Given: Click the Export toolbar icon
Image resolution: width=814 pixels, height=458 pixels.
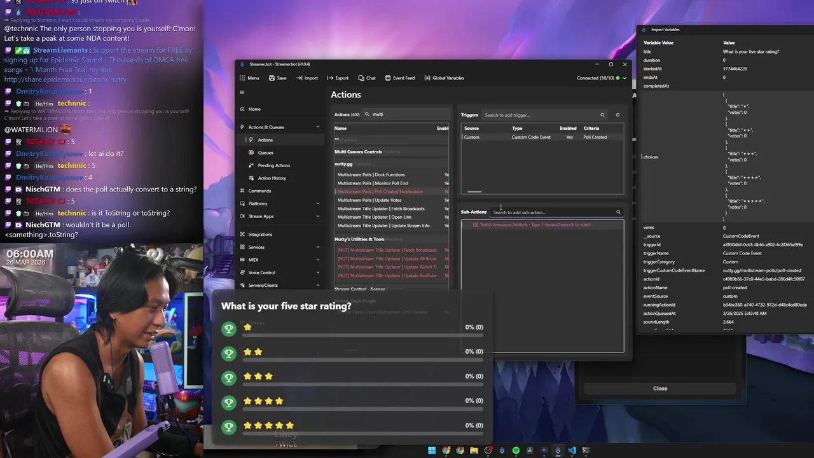Looking at the screenshot, I should [330, 78].
